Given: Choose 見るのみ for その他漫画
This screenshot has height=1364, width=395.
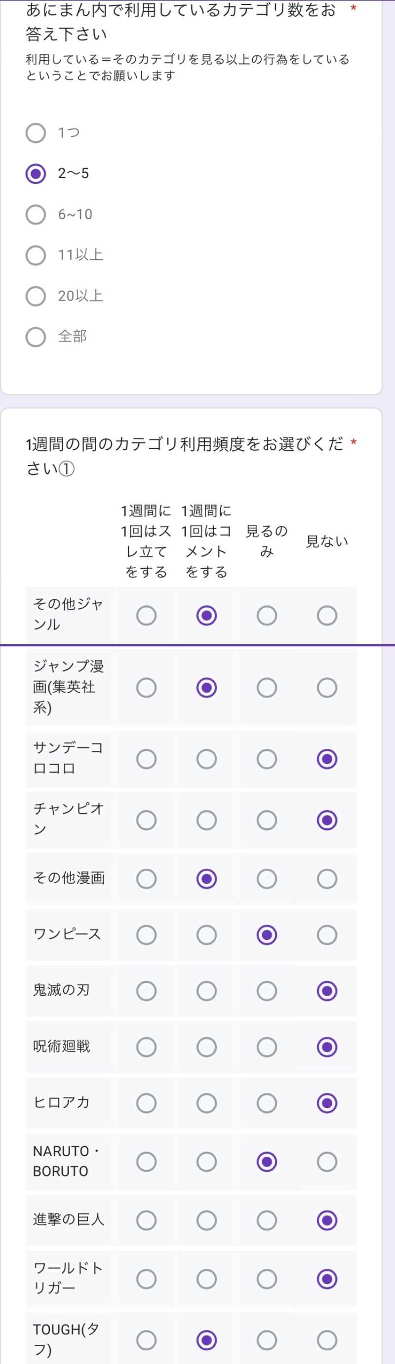Looking at the screenshot, I should pos(266,879).
